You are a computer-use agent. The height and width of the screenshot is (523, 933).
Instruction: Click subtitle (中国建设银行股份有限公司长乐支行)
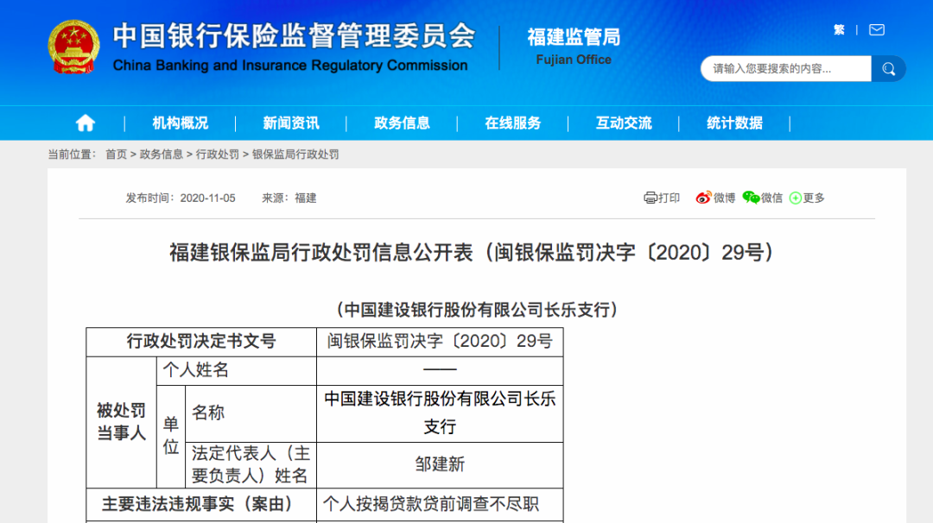point(477,310)
